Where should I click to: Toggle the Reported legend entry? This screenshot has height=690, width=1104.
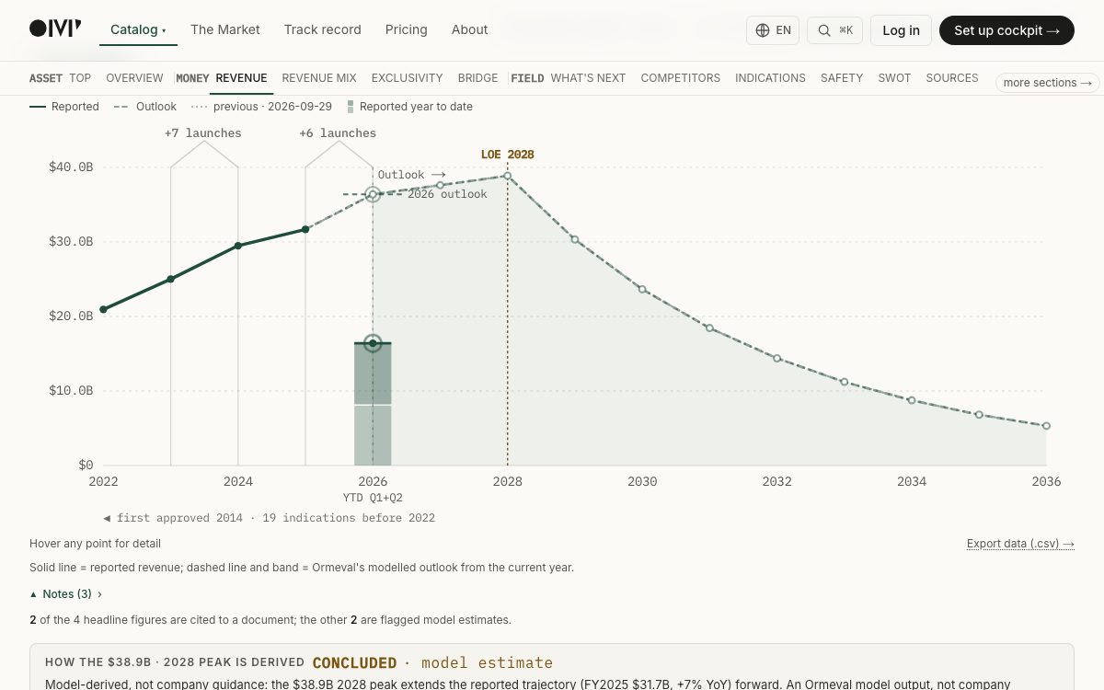coord(64,107)
